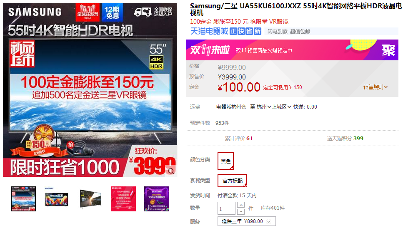Increase quantity with the up arrow

[241, 205]
